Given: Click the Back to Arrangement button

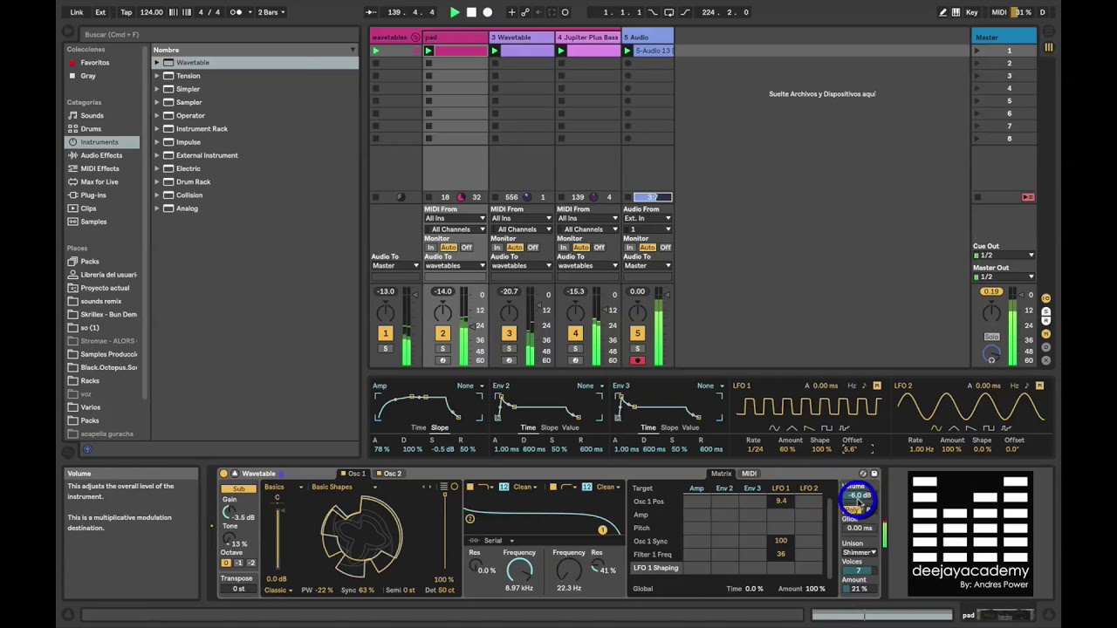Looking at the screenshot, I should 1027,197.
